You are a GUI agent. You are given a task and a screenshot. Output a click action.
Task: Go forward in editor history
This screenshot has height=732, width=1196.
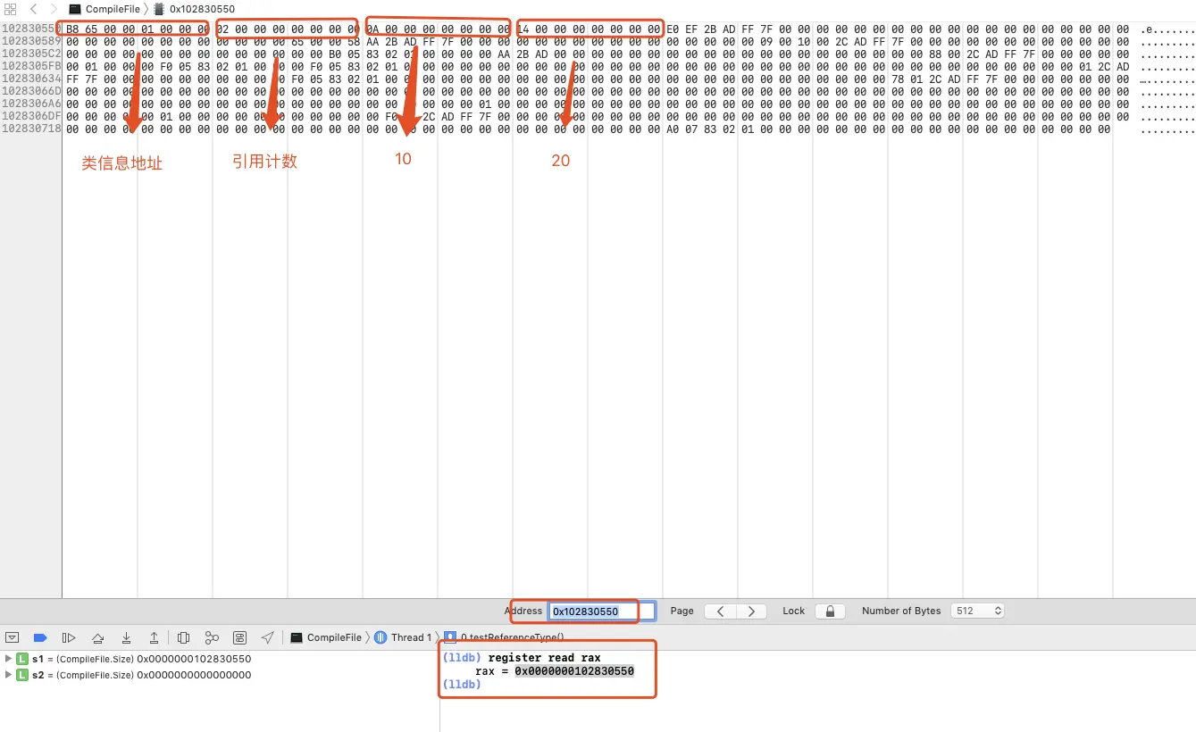[53, 8]
